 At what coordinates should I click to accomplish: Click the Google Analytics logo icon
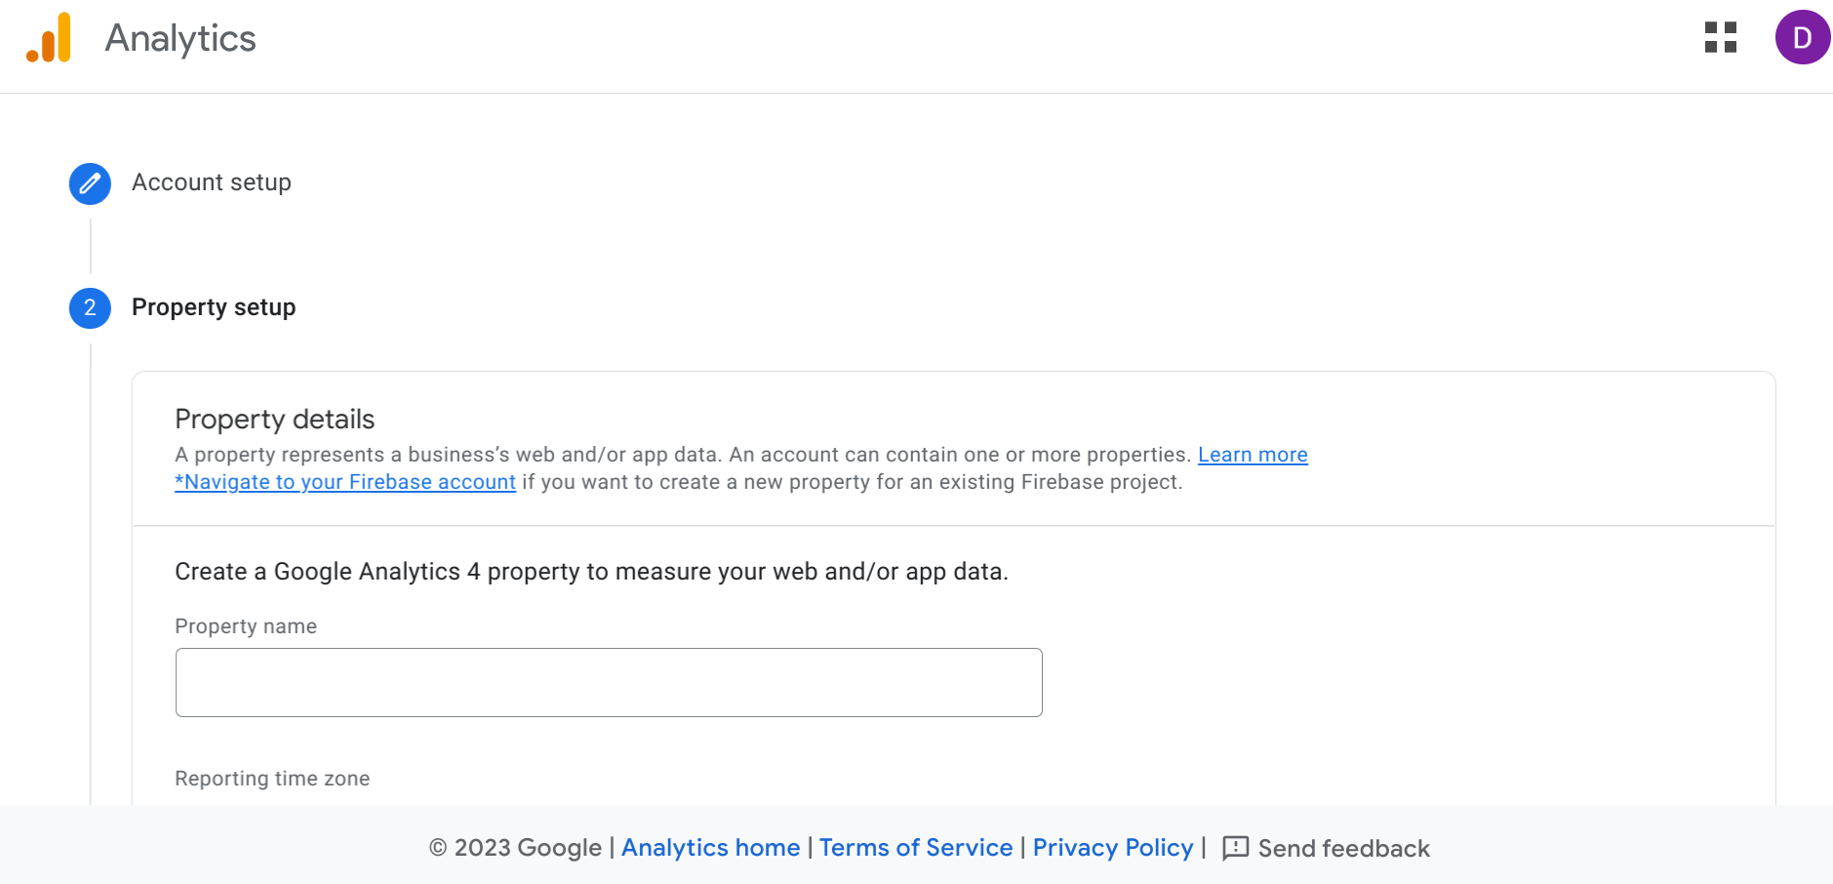point(49,38)
